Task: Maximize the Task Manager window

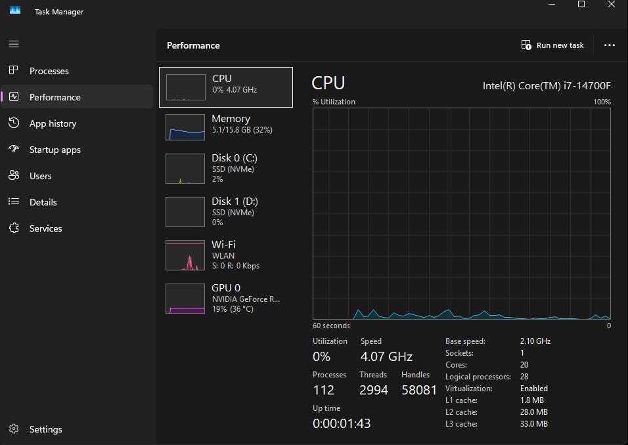Action: pos(581,4)
